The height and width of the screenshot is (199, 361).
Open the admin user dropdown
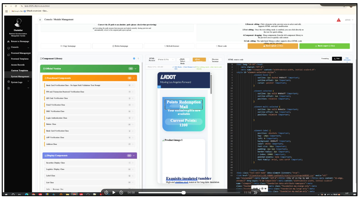click(x=349, y=20)
